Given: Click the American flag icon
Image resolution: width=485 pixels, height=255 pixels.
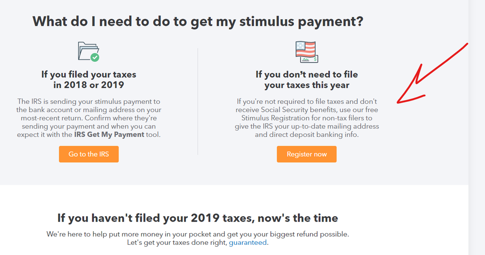Looking at the screenshot, I should pyautogui.click(x=305, y=49).
